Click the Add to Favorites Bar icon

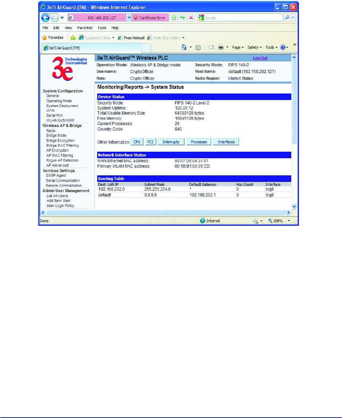pyautogui.click(x=73, y=37)
